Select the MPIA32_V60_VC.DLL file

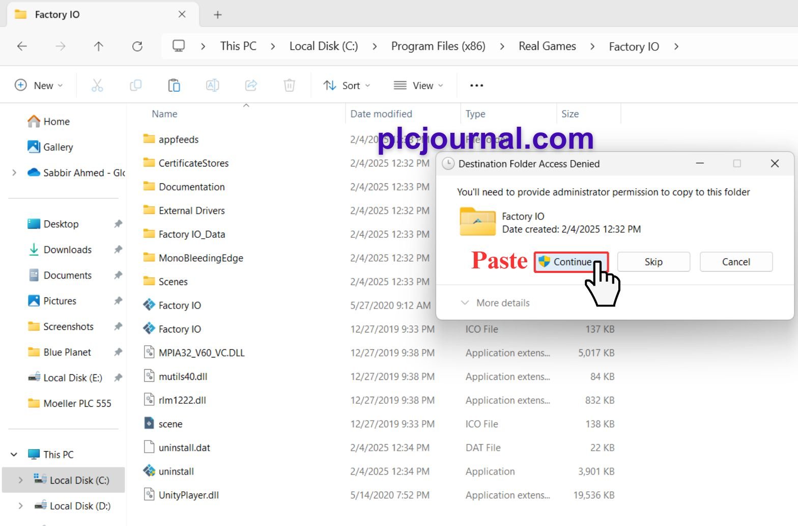coord(194,352)
